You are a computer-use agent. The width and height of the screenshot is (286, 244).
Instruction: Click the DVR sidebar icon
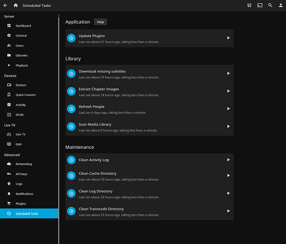[x=9, y=144]
